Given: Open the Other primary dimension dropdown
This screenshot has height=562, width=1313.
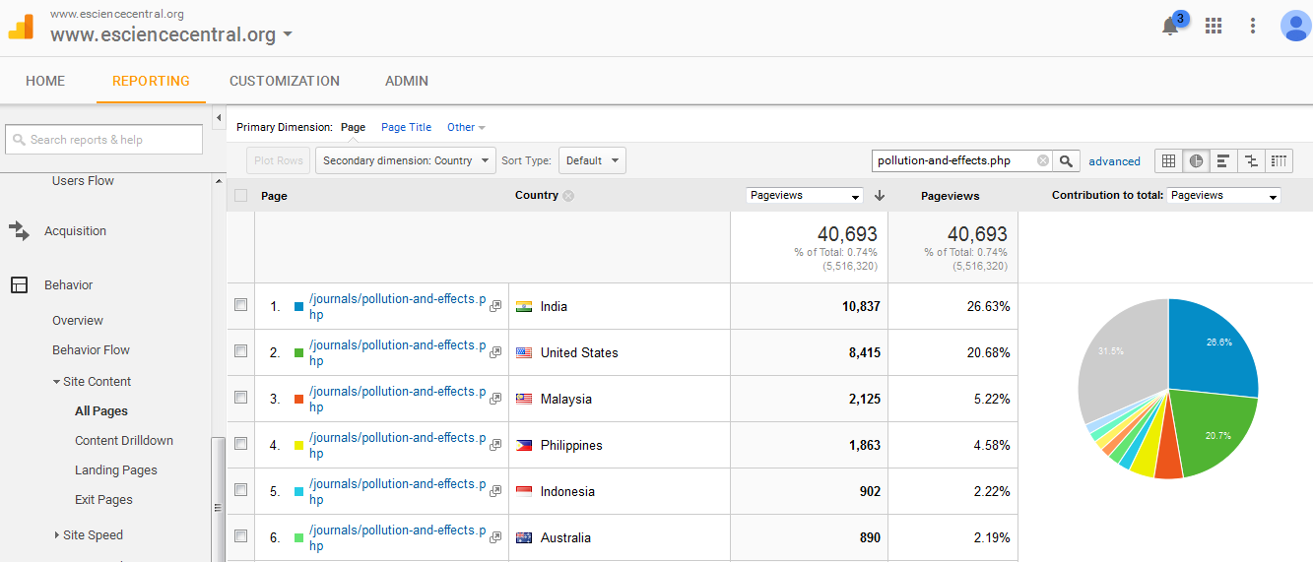Looking at the screenshot, I should (466, 127).
